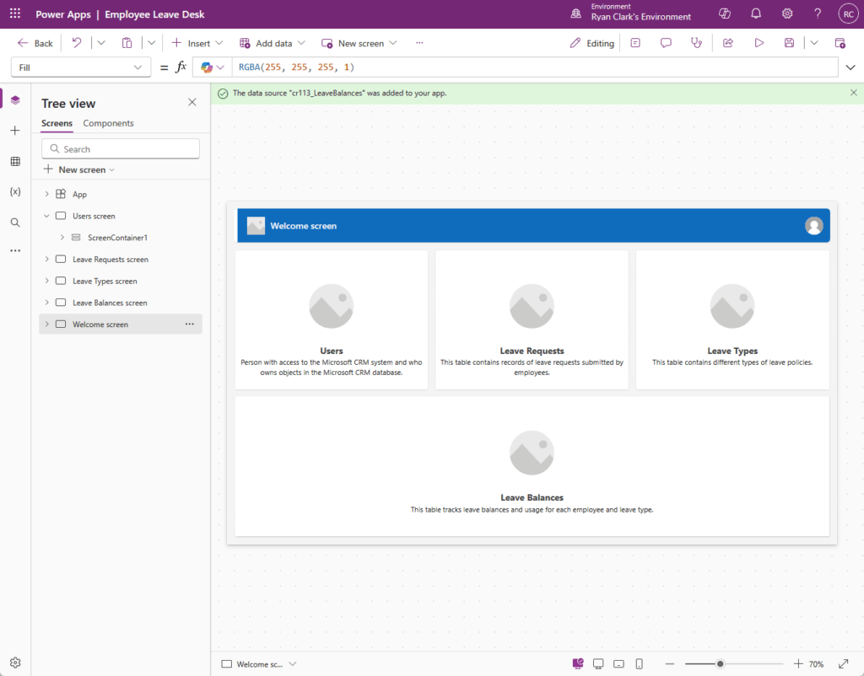Click New screen in the Tree view
This screenshot has height=676, width=864.
[x=79, y=169]
